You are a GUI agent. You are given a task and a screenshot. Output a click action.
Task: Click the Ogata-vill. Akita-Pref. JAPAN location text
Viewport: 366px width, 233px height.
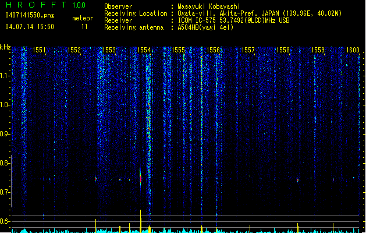(260, 13)
